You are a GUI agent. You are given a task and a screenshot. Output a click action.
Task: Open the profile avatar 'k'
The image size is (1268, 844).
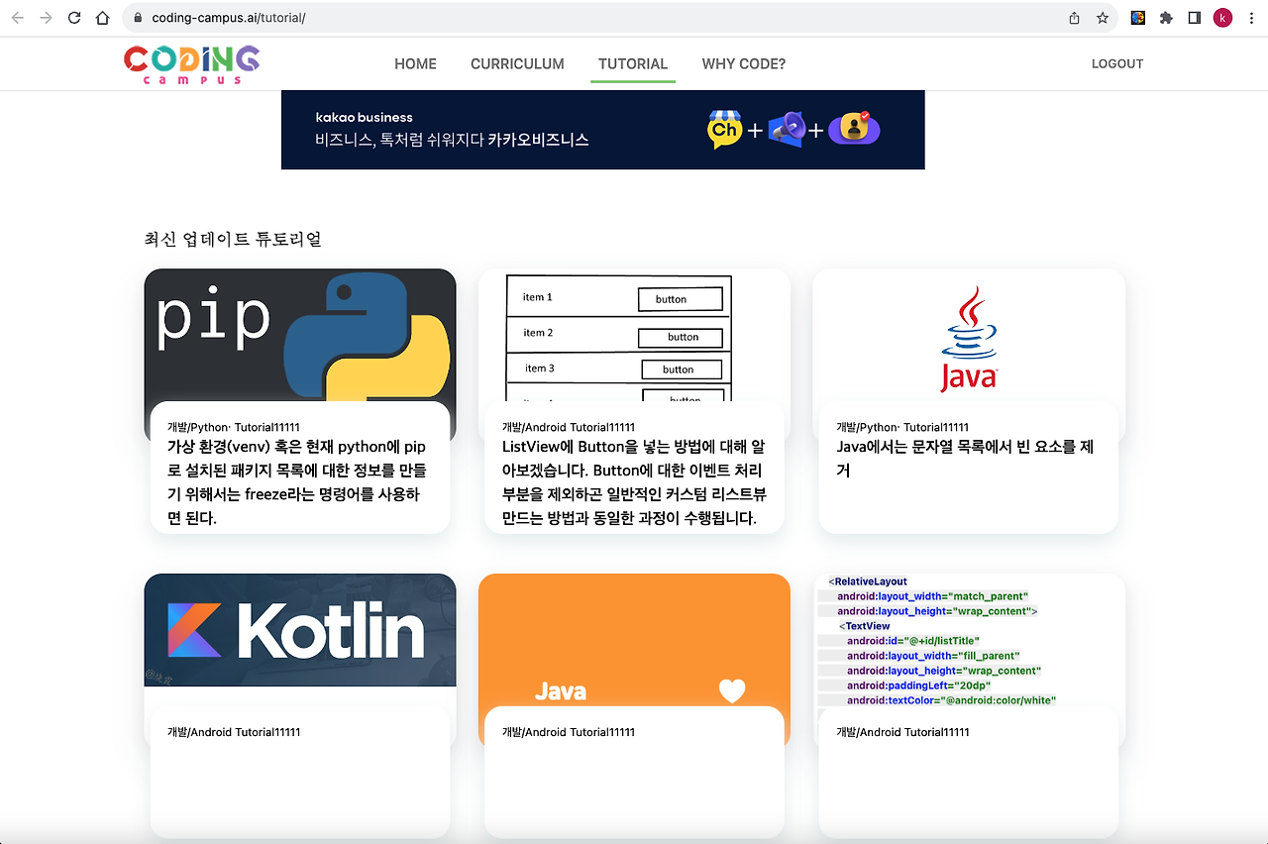point(1222,18)
